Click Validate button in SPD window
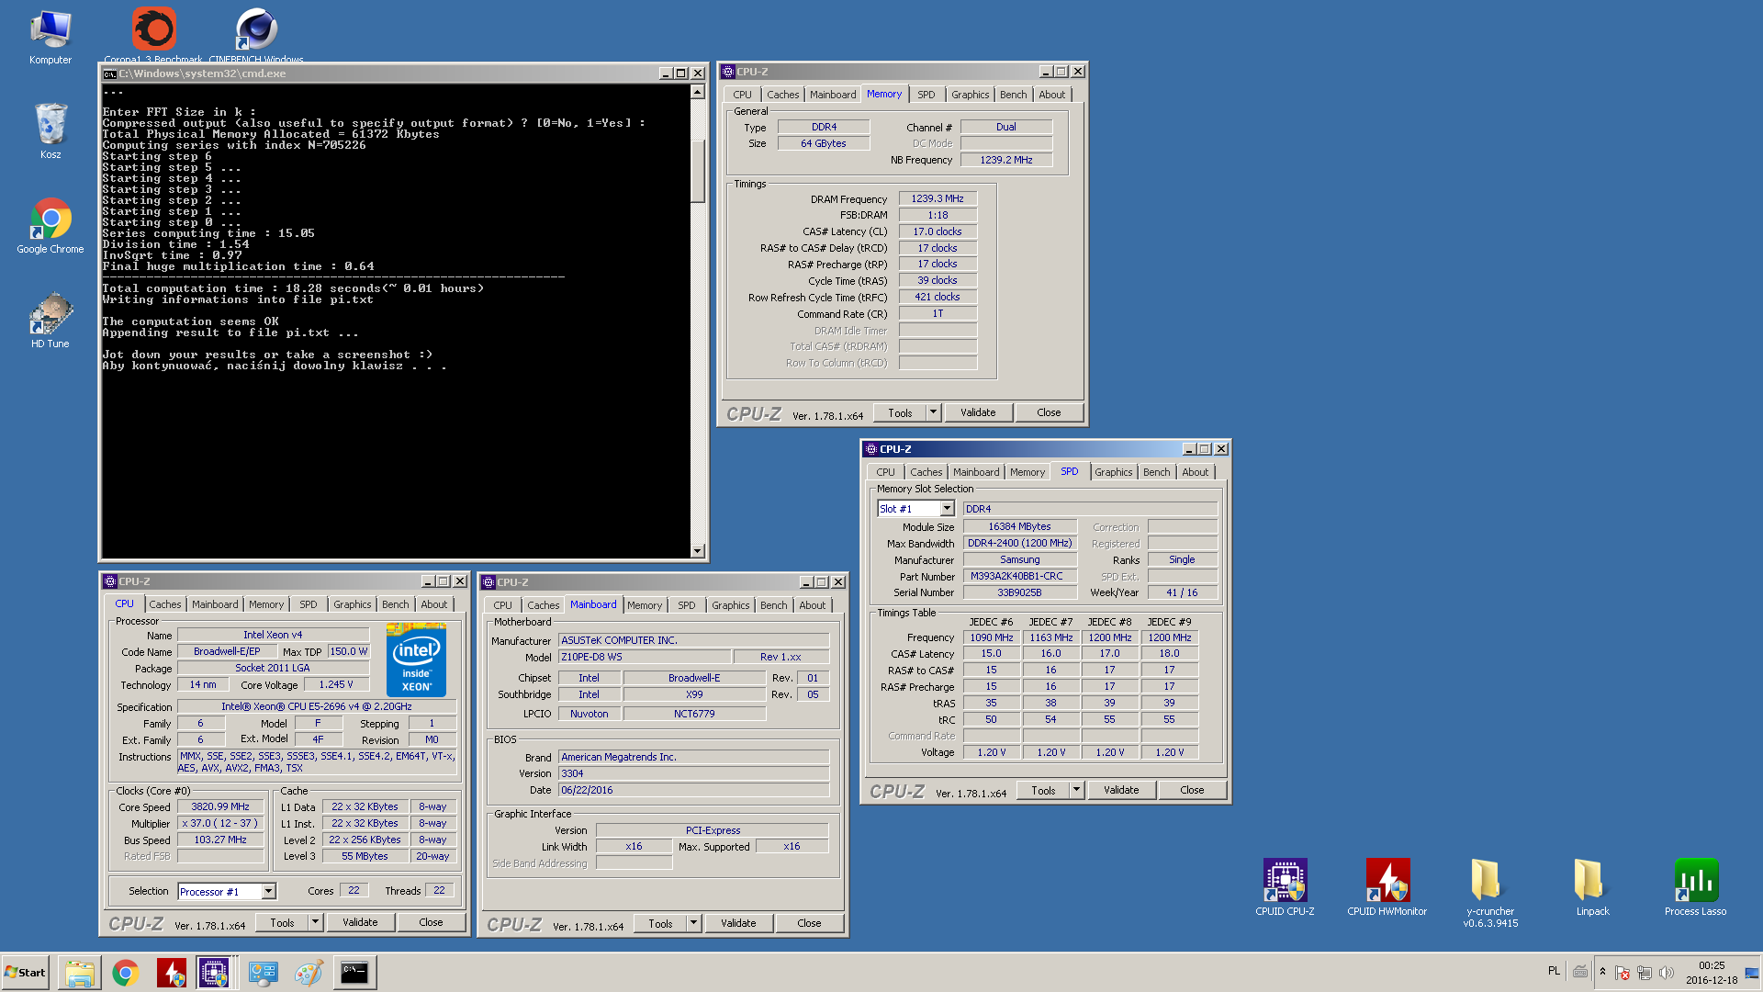1763x992 pixels. coord(1121,790)
